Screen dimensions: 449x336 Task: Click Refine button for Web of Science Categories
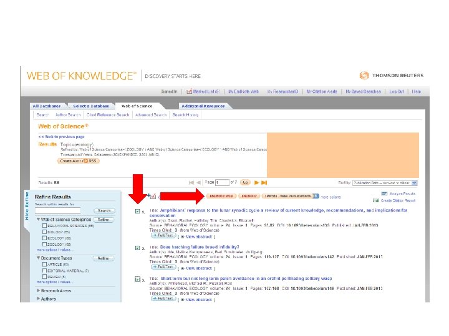coord(104,220)
